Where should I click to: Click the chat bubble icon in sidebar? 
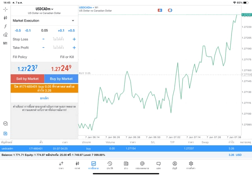pos(5,123)
